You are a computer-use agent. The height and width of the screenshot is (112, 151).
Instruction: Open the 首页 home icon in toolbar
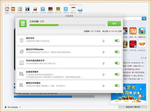(x=7, y=9)
